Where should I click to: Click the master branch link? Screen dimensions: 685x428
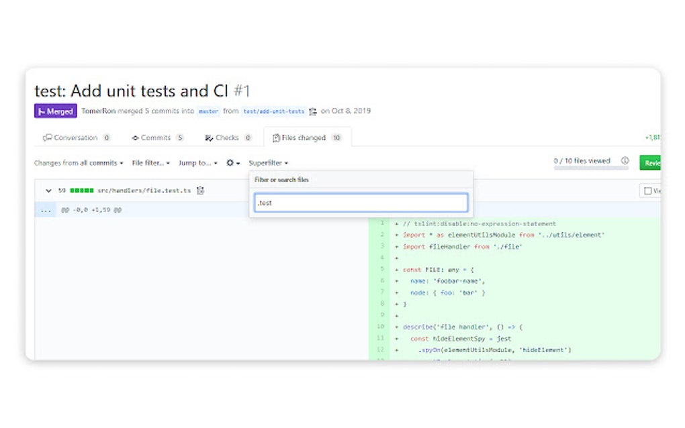tap(208, 111)
